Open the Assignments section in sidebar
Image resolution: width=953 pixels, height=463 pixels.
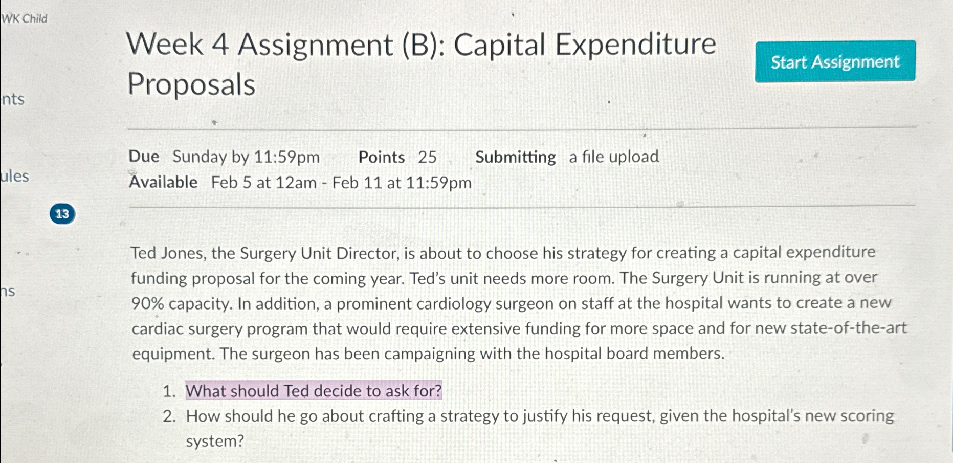11,99
